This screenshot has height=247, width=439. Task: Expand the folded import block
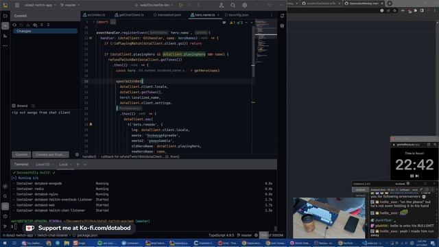tap(112, 22)
